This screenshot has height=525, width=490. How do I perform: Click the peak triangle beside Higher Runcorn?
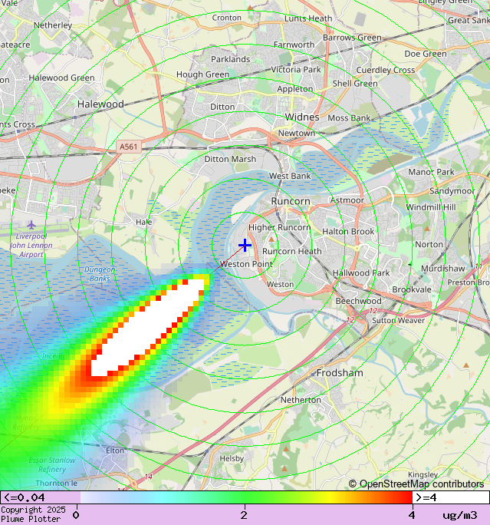coord(271,239)
